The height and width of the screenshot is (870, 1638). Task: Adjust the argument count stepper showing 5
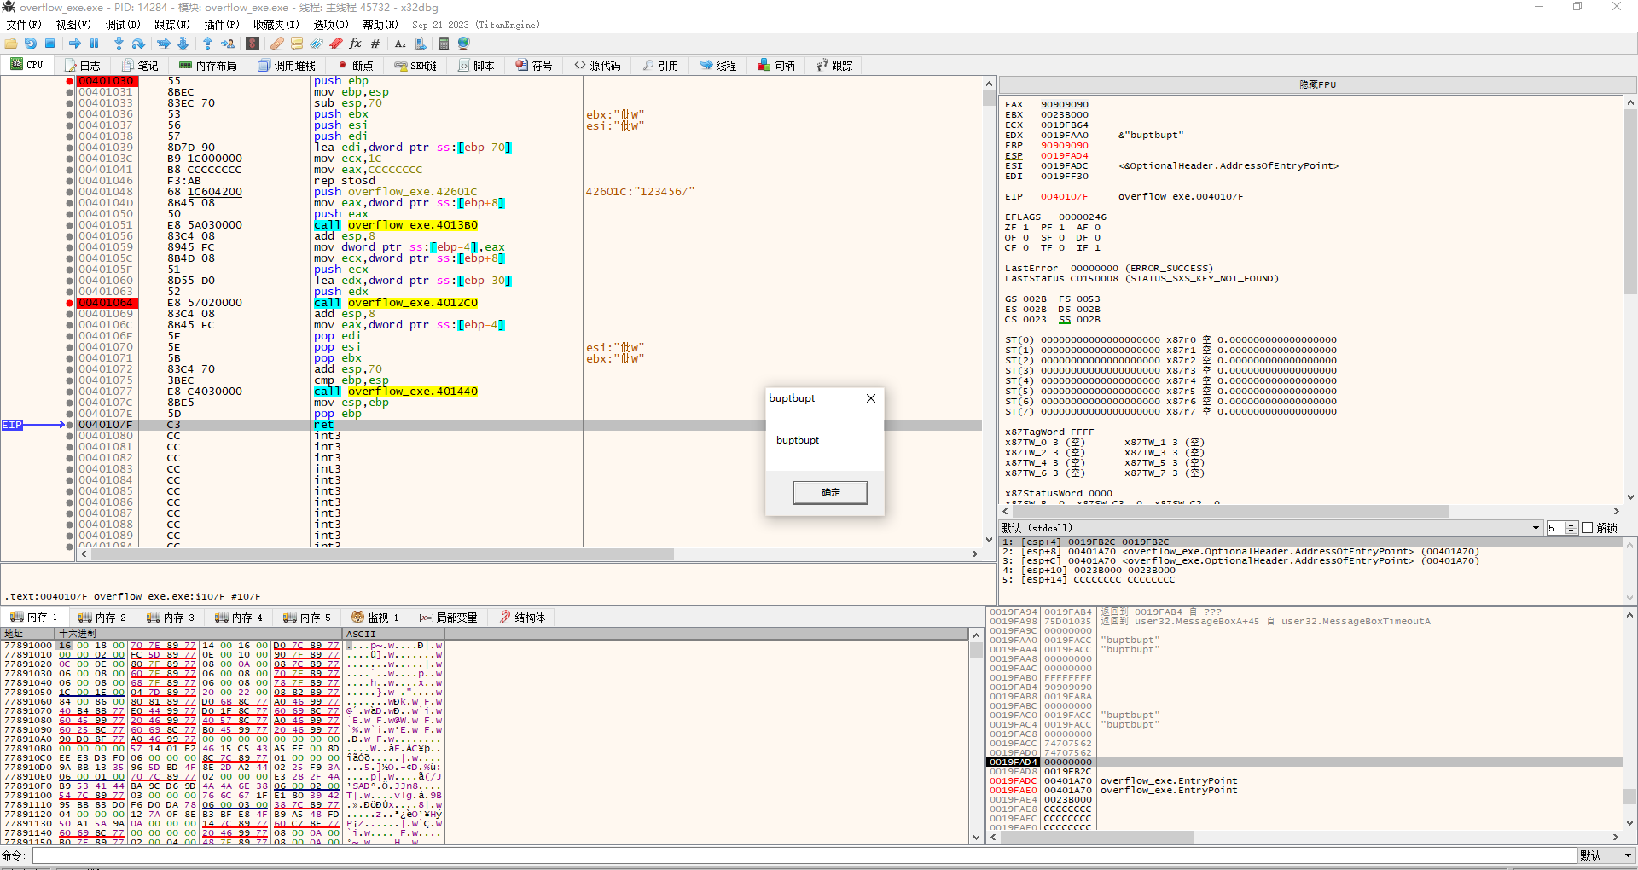pyautogui.click(x=1571, y=528)
